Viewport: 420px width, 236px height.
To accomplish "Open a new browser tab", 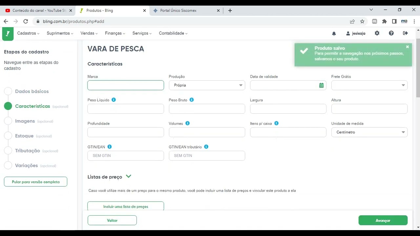I will click(x=230, y=10).
